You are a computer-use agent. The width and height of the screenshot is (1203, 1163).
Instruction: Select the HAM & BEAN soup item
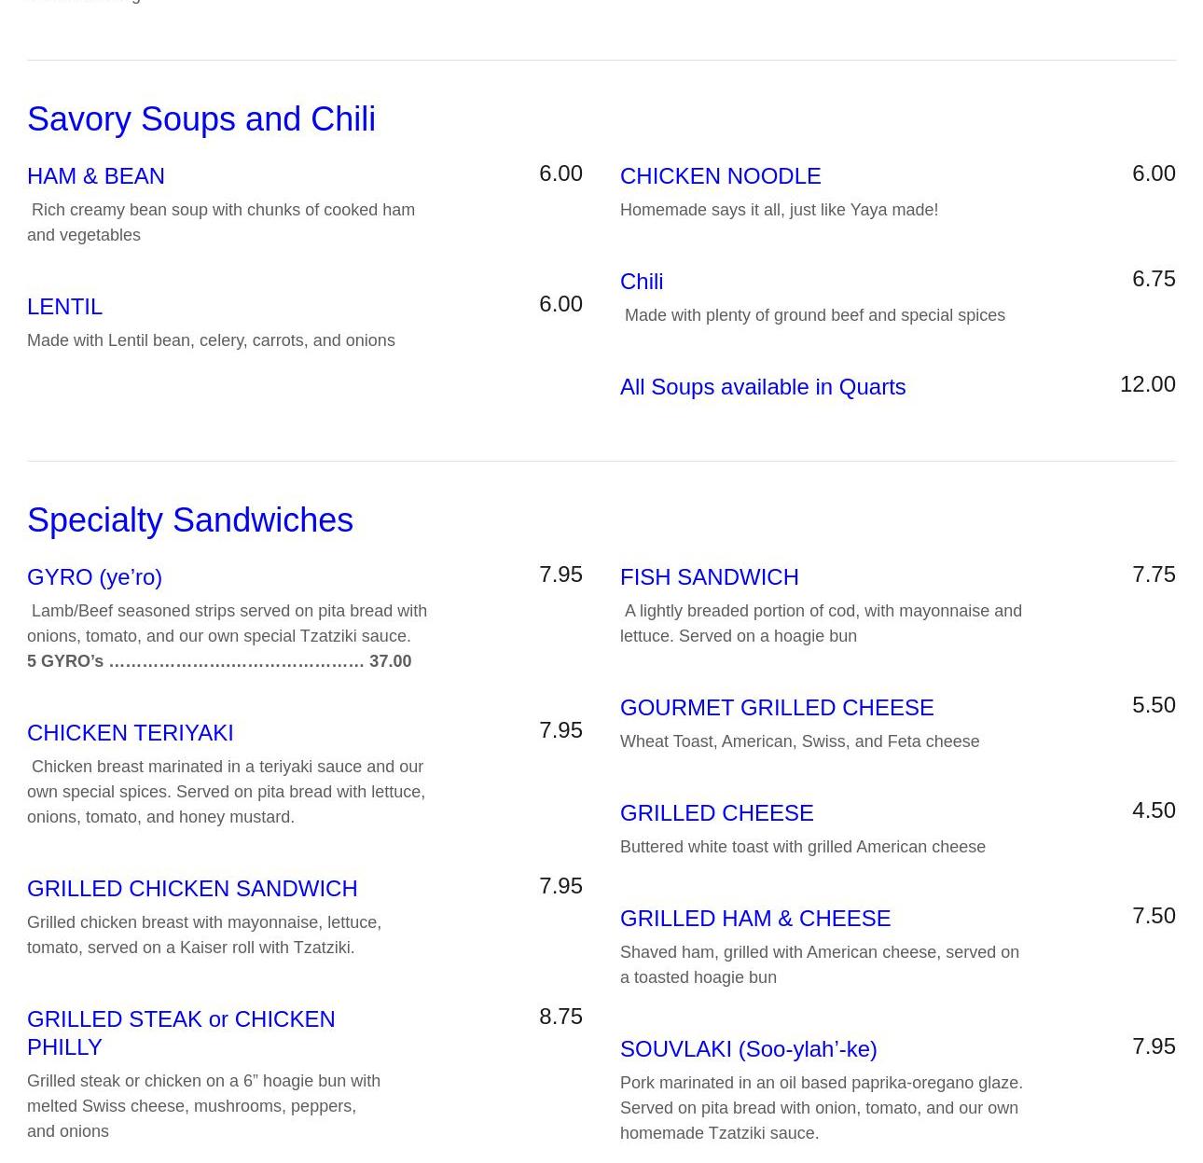coord(96,176)
